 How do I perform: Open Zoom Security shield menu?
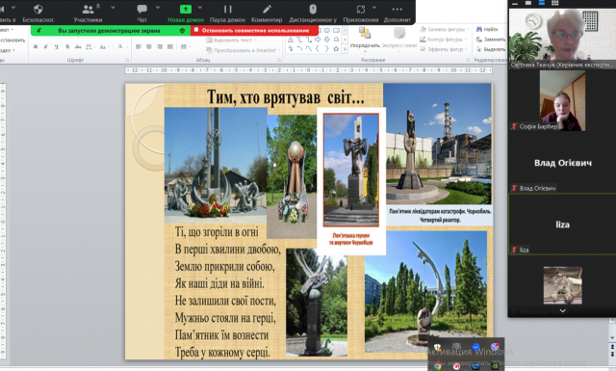tap(38, 13)
